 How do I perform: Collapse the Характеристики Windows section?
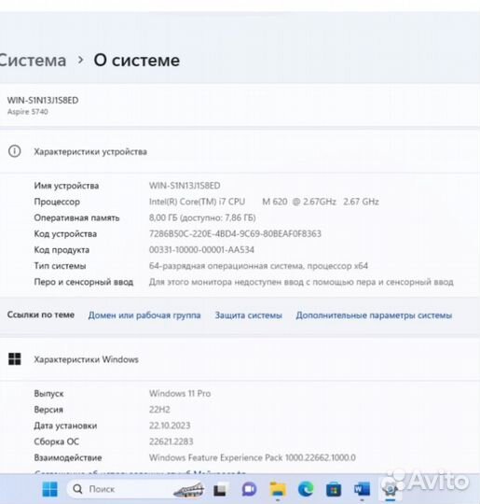240,359
